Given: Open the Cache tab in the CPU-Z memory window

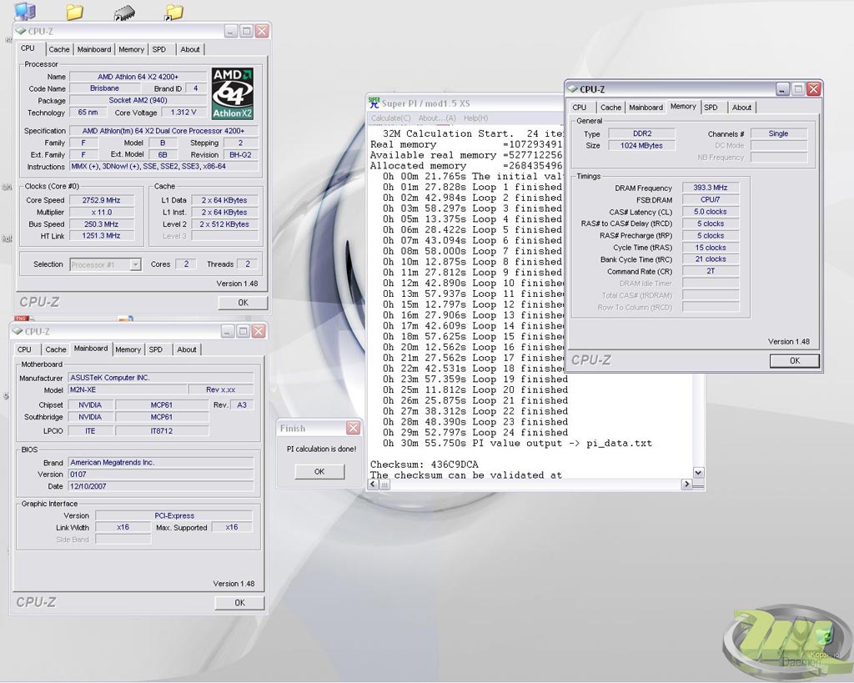Looking at the screenshot, I should pyautogui.click(x=610, y=108).
